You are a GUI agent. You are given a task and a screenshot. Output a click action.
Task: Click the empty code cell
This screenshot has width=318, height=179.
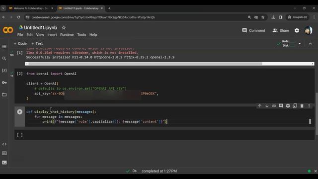(164, 135)
